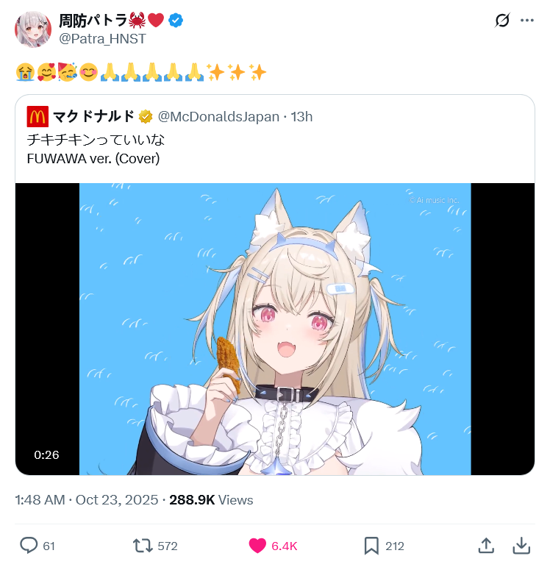Click the 1:48 AM Oct 23, 2025 timestamp

(x=87, y=500)
